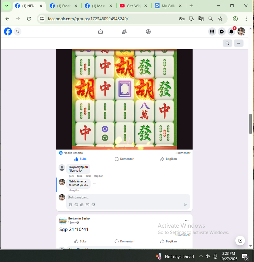The image size is (254, 262).
Task: Open the group more options button
Action: [239, 43]
